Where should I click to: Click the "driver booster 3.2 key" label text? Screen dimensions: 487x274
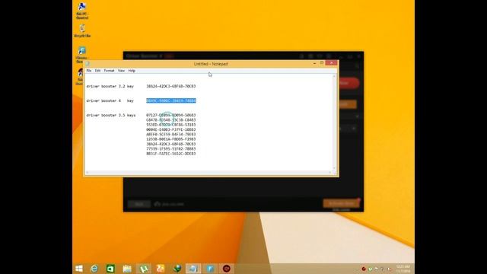coord(110,86)
